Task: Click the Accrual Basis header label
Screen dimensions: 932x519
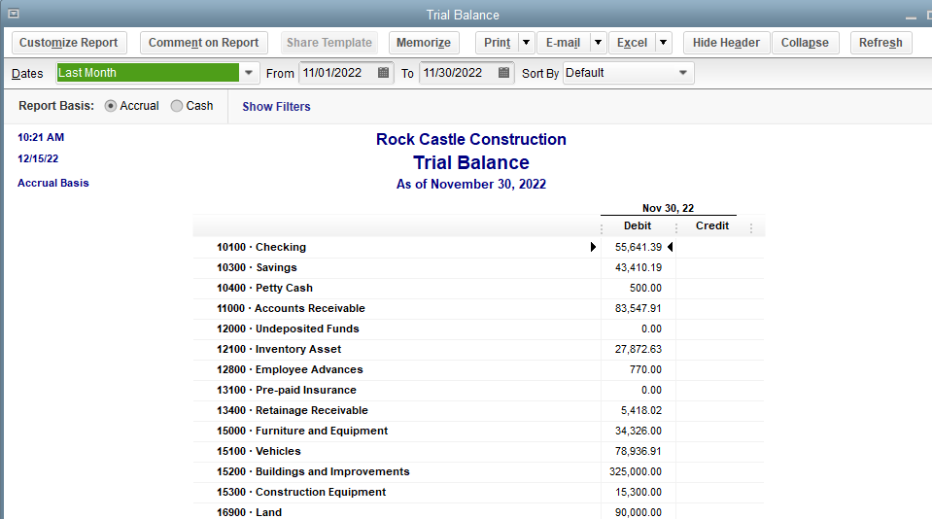Action: [52, 183]
